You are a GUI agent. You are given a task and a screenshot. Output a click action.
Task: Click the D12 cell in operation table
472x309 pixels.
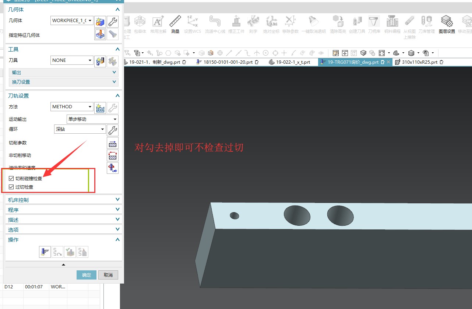click(12, 287)
